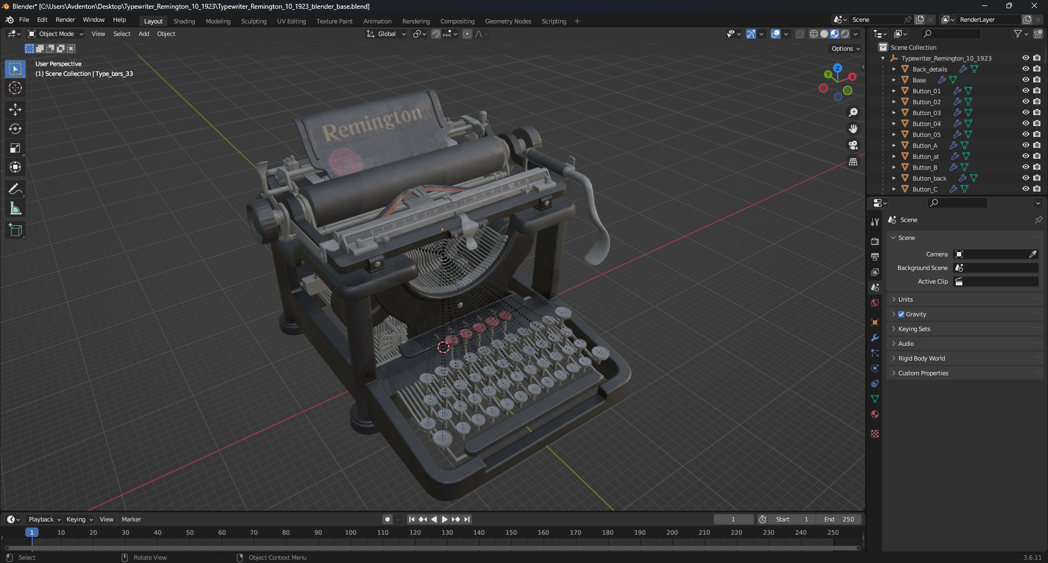
Task: Open the Texture properties tab
Action: tap(875, 434)
